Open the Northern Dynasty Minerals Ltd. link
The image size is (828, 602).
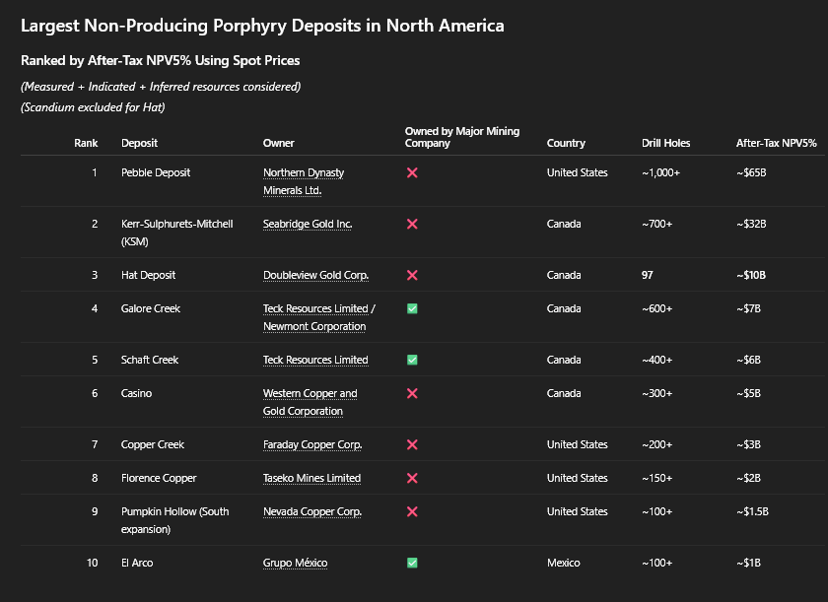coord(304,172)
